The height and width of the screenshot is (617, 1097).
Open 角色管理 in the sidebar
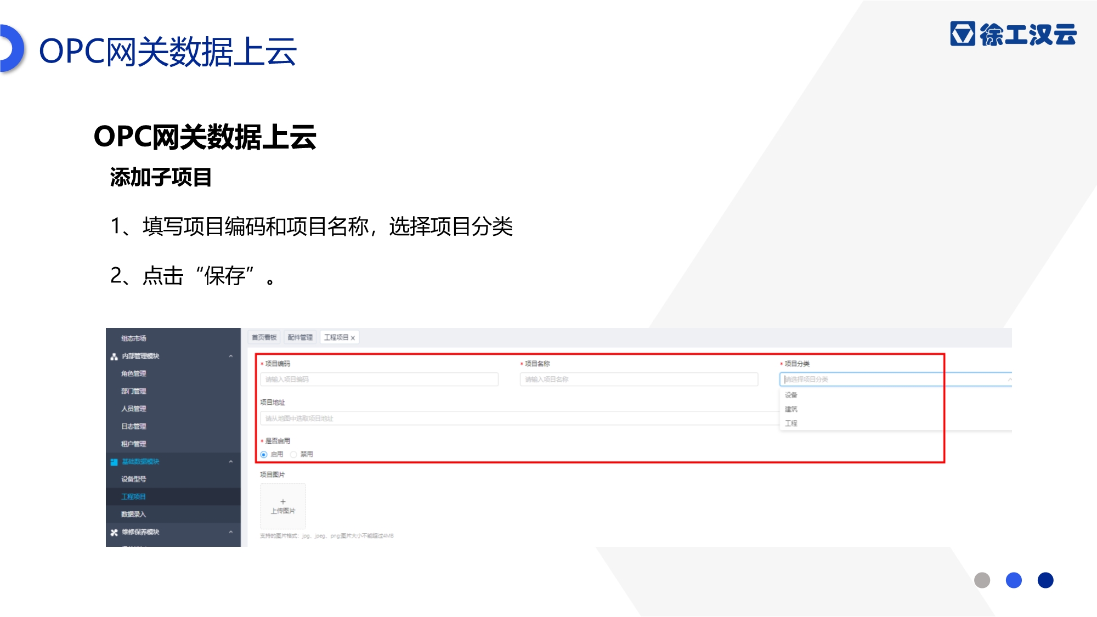134,373
